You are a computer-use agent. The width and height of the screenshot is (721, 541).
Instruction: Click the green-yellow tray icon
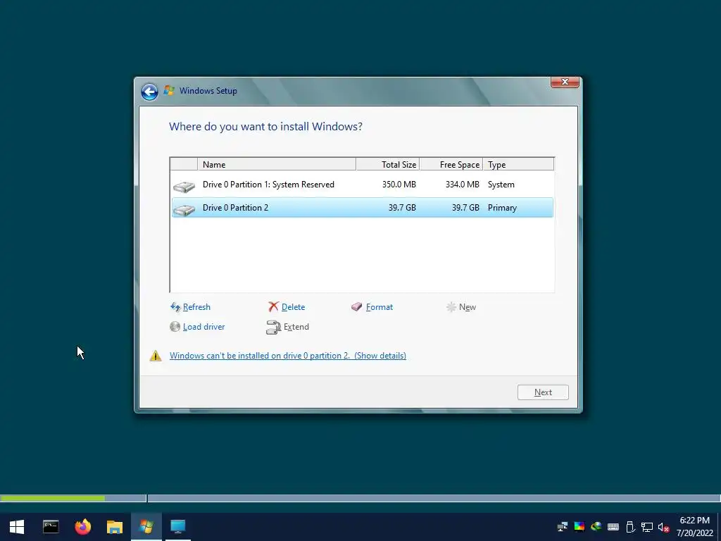tap(596, 527)
